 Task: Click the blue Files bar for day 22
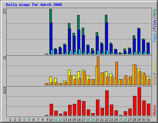tap(107, 36)
